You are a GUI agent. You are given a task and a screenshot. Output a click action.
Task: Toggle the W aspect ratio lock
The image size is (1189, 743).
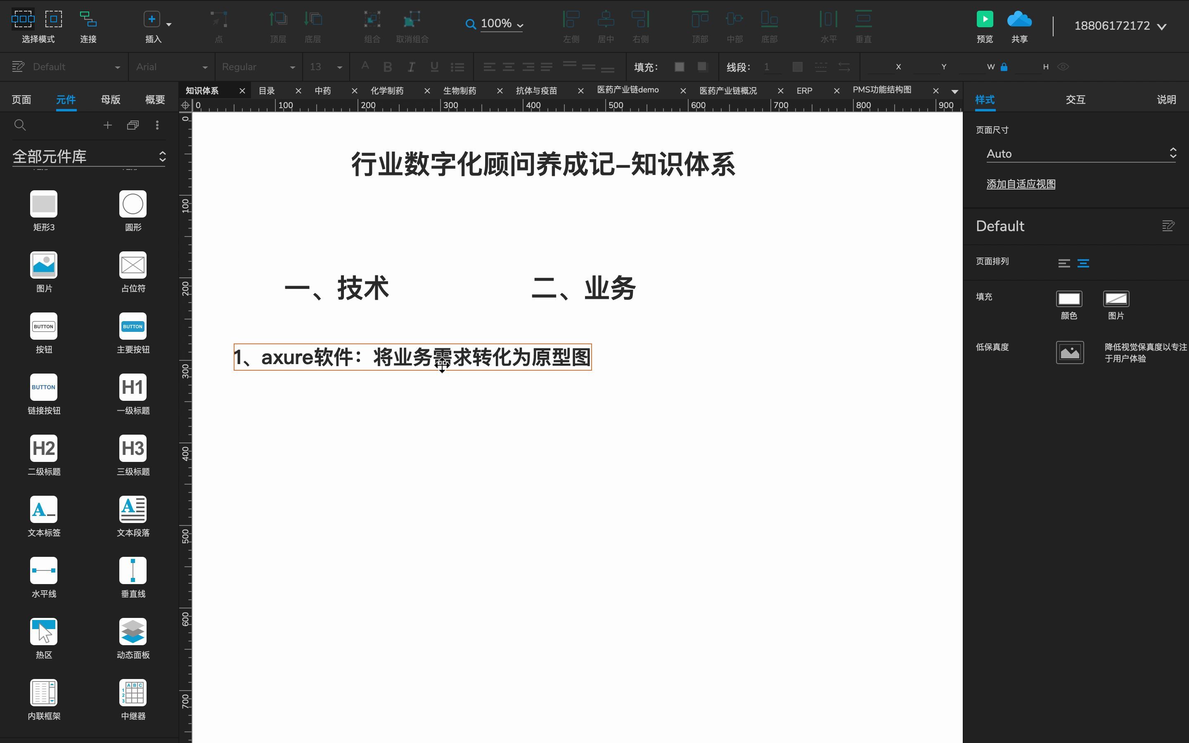tap(1004, 67)
